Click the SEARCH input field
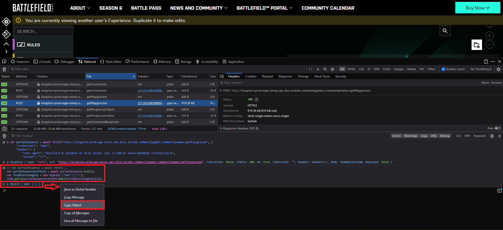 click(43, 31)
